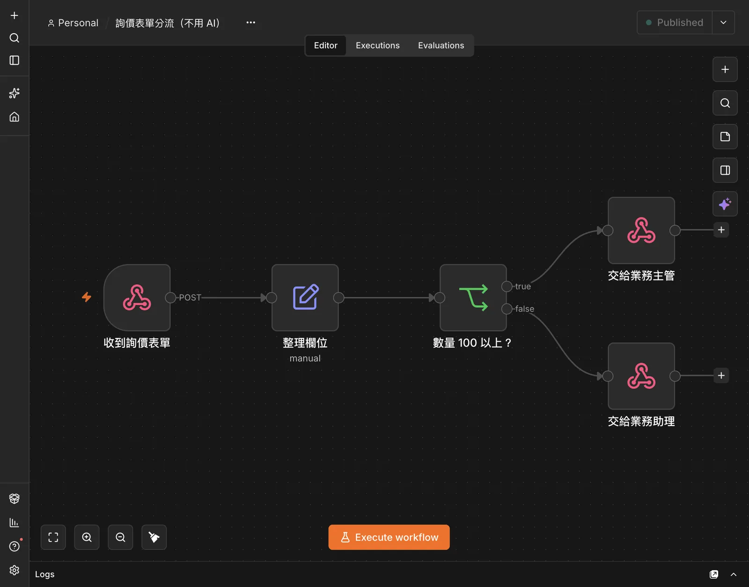This screenshot has width=749, height=587.
Task: Add a sticky note with note icon
Action: [x=725, y=137]
